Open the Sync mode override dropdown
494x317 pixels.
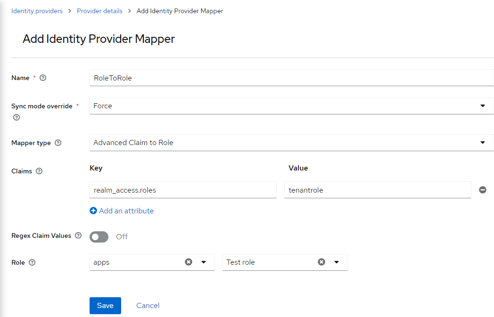482,106
